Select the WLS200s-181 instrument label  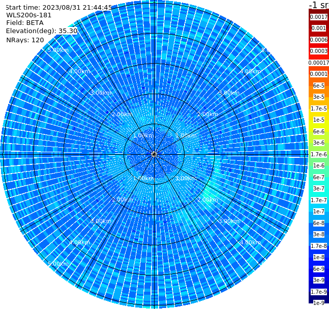coord(29,15)
